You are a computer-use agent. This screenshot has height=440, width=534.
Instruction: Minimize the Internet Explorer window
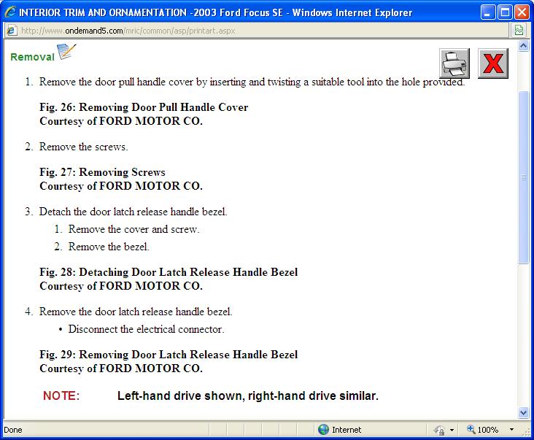coord(488,12)
